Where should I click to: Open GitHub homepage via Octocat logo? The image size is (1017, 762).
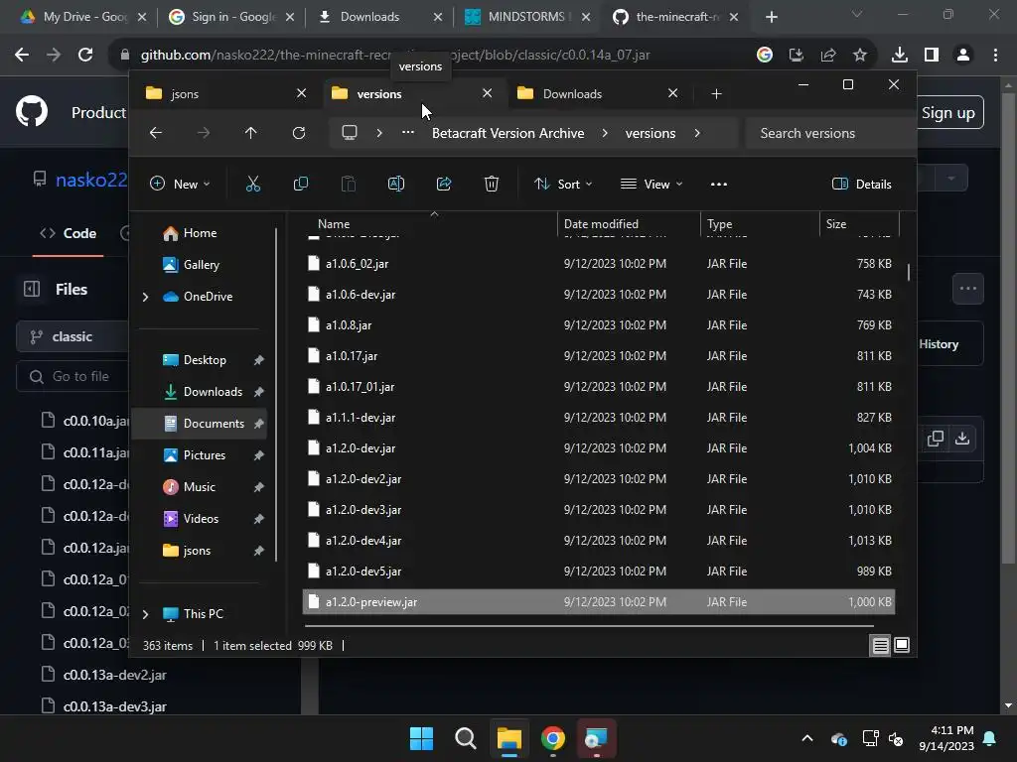(32, 112)
